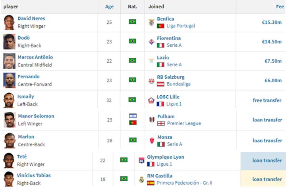Click the Fulham club crest icon

(x=152, y=120)
